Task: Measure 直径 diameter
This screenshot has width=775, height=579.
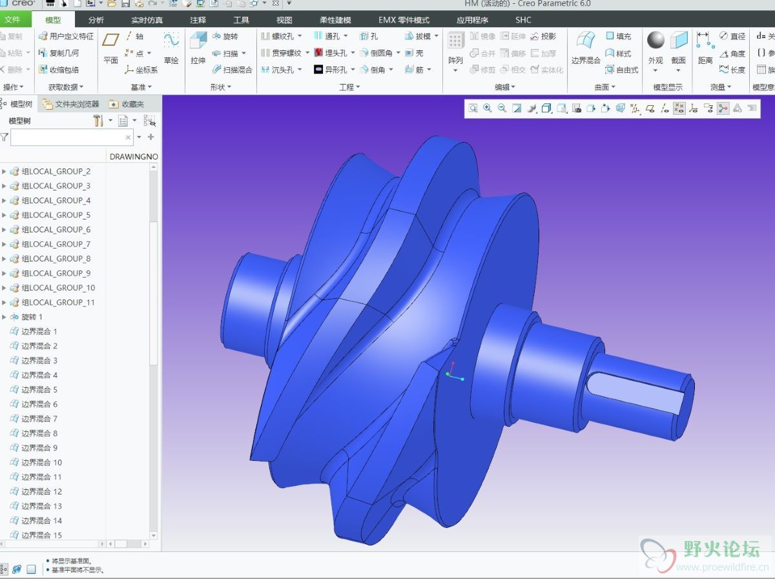Action: click(732, 37)
